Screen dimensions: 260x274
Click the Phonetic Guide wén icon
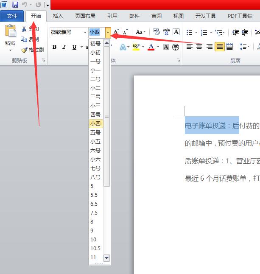(166, 32)
